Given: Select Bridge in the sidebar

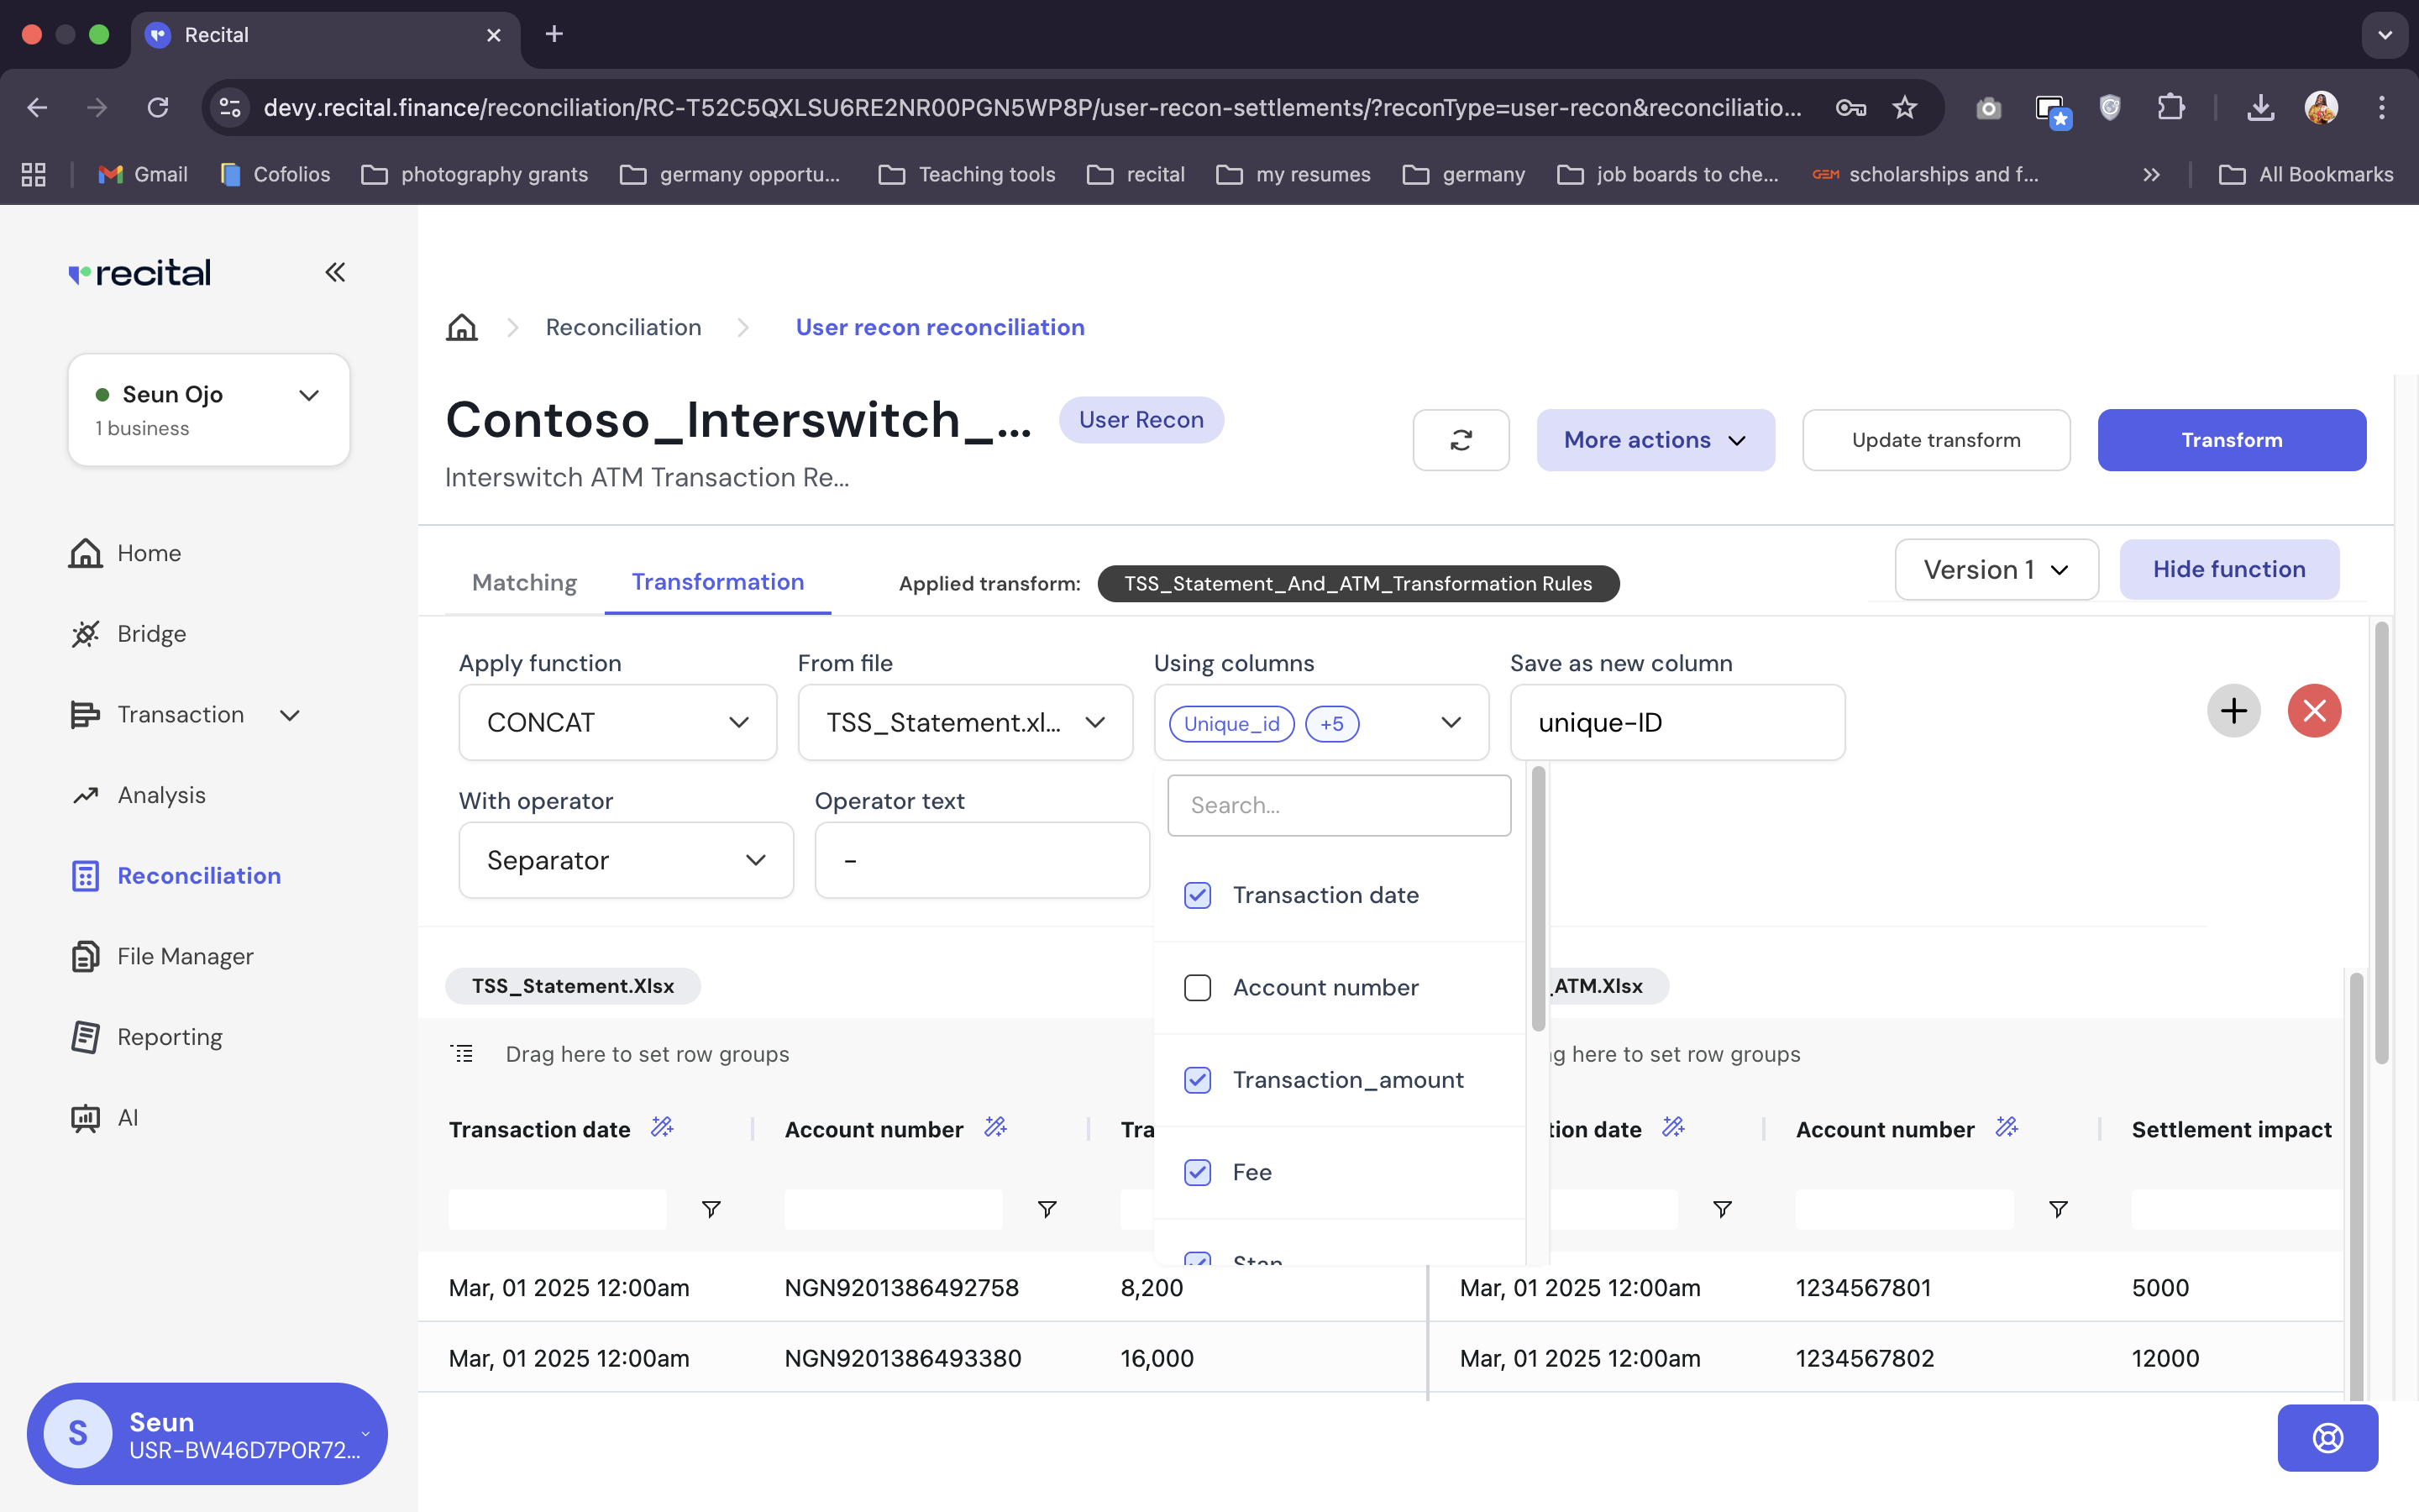Looking at the screenshot, I should 151,633.
